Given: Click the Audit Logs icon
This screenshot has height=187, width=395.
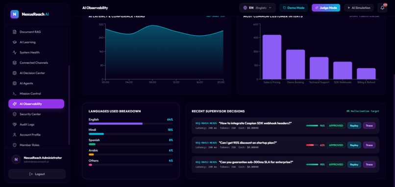Looking at the screenshot, I should [x=15, y=124].
